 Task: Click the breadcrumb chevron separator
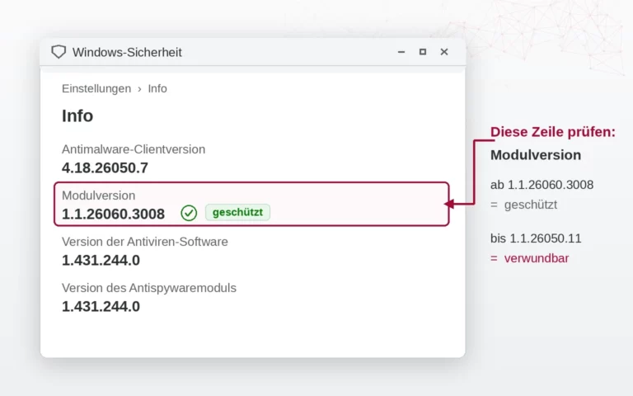pos(139,89)
